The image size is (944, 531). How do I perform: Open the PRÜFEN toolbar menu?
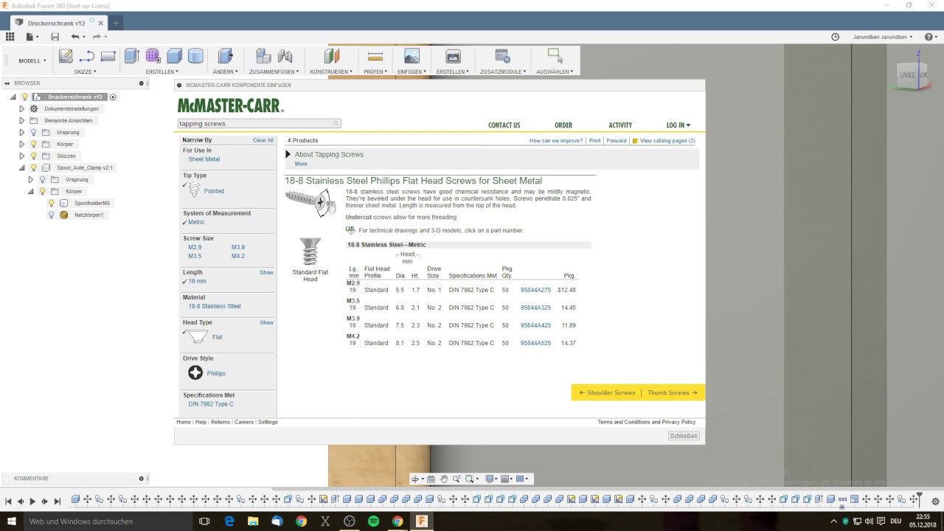click(375, 72)
